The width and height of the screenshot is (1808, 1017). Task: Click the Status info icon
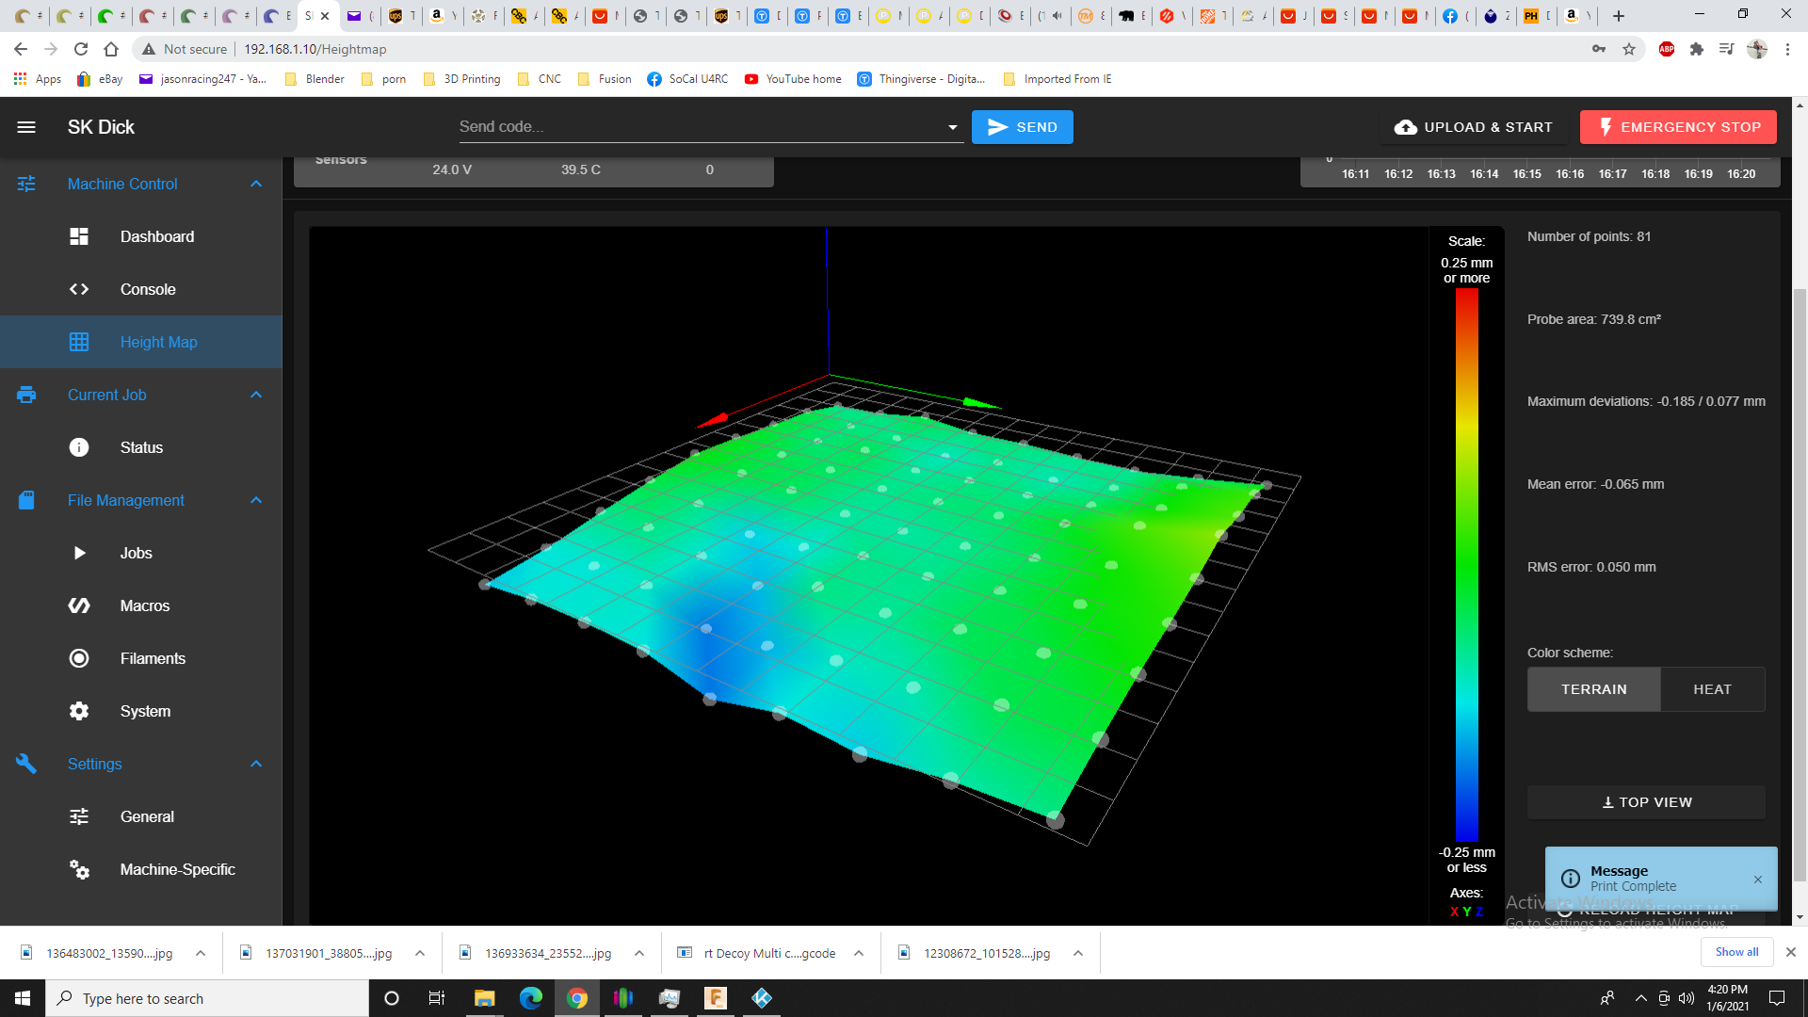click(x=79, y=447)
